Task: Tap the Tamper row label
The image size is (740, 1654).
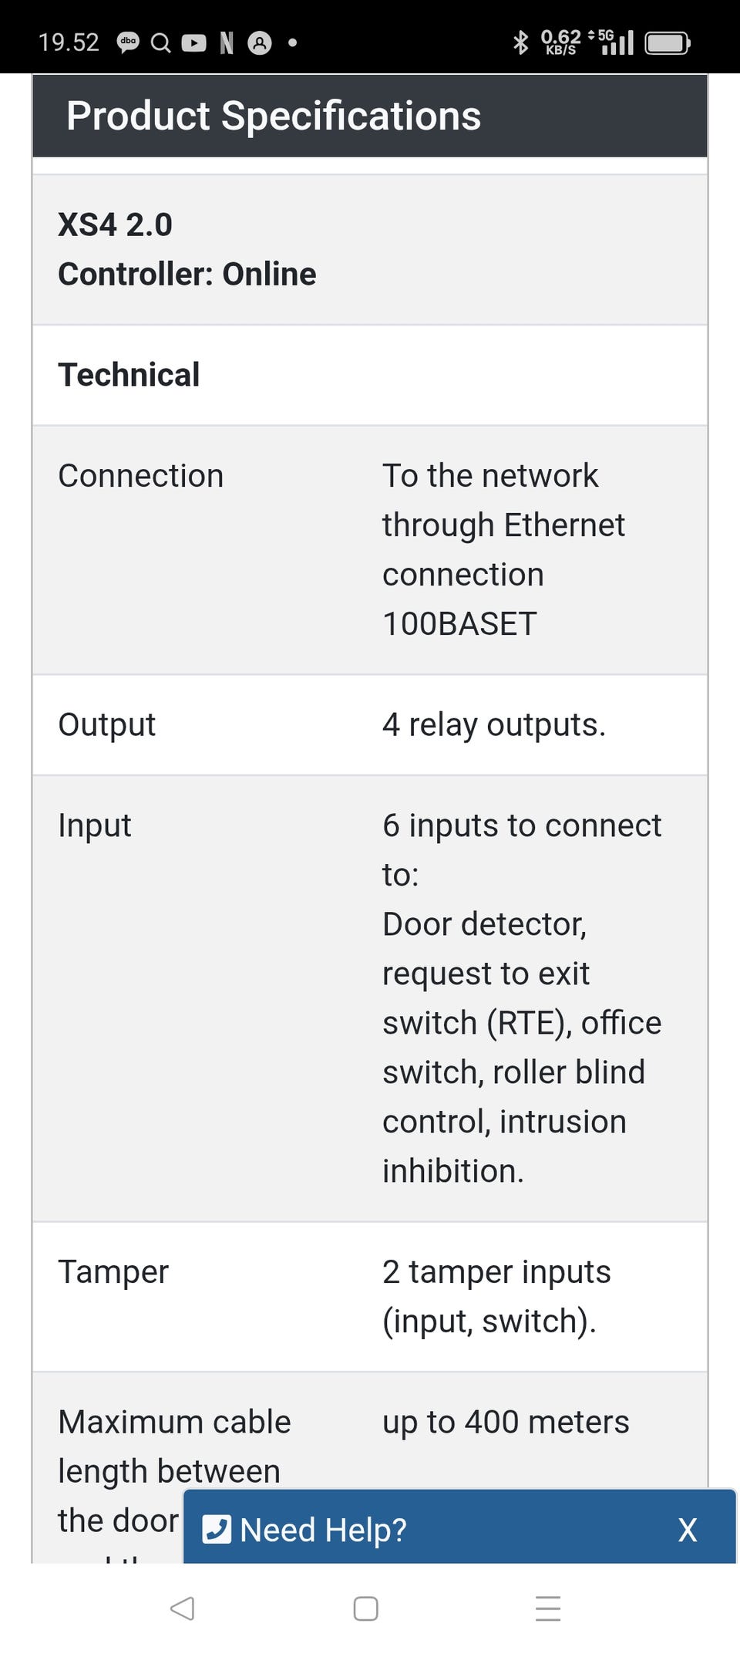Action: point(113,1272)
